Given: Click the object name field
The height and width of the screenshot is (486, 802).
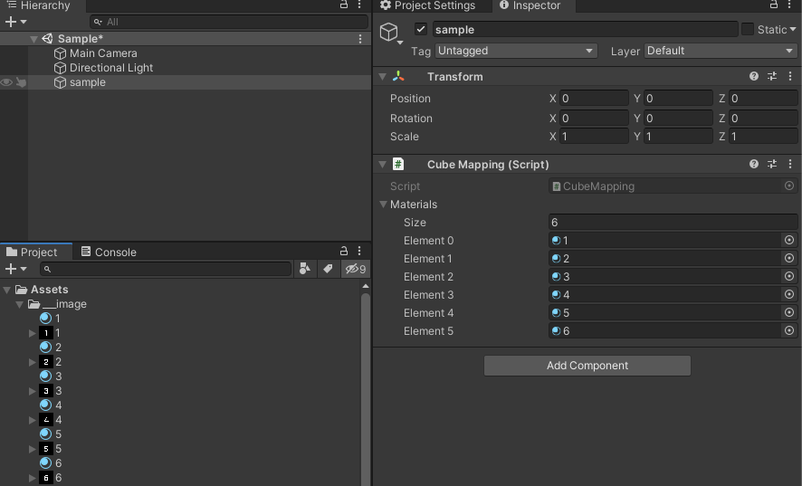Looking at the screenshot, I should click(585, 30).
